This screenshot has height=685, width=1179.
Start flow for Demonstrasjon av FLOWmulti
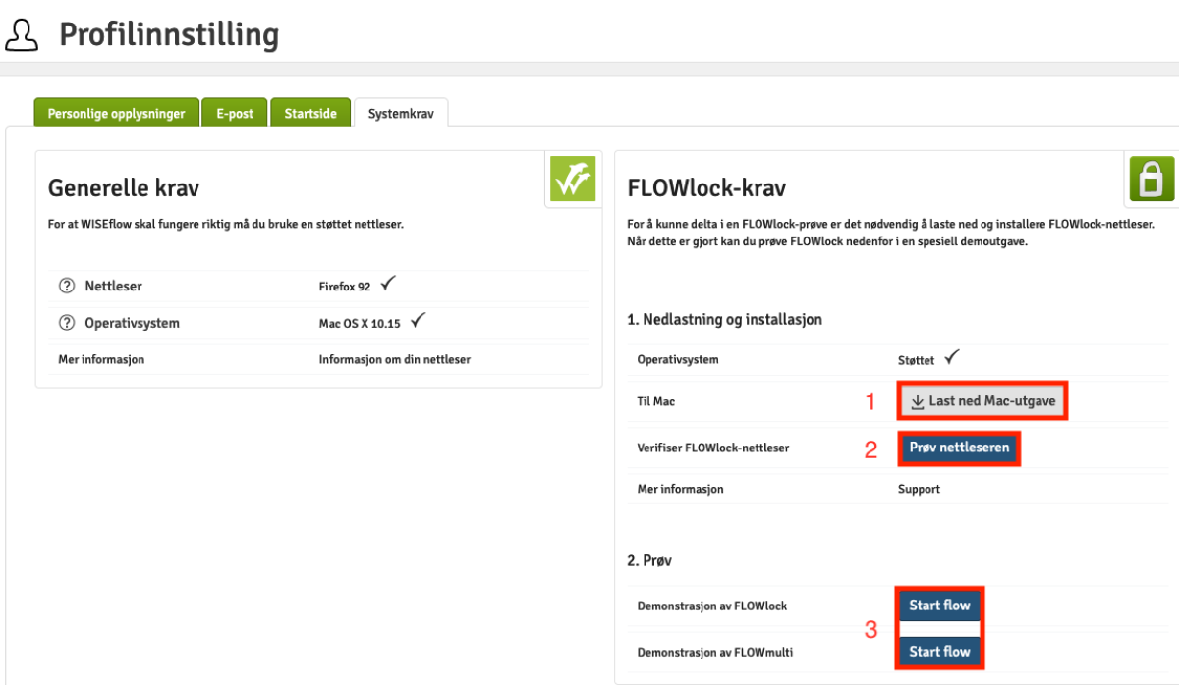tap(939, 651)
